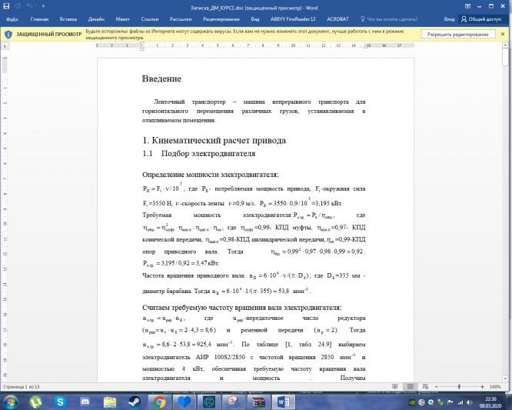This screenshot has height=410, width=512.
Task: Click the scroll up arrow of vertical scrollbar
Action: [506, 45]
